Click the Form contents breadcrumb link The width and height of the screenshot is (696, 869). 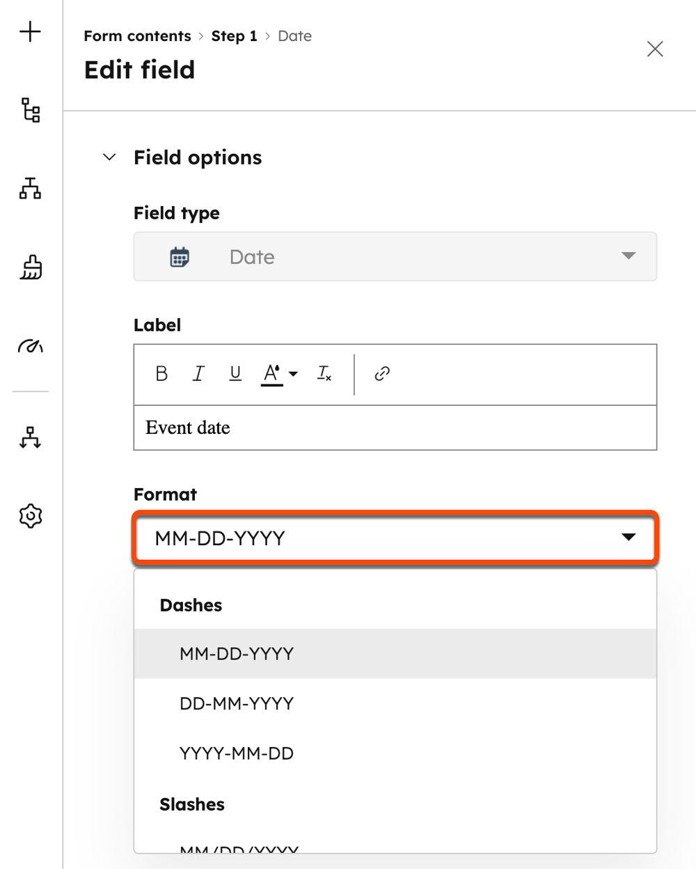tap(136, 36)
